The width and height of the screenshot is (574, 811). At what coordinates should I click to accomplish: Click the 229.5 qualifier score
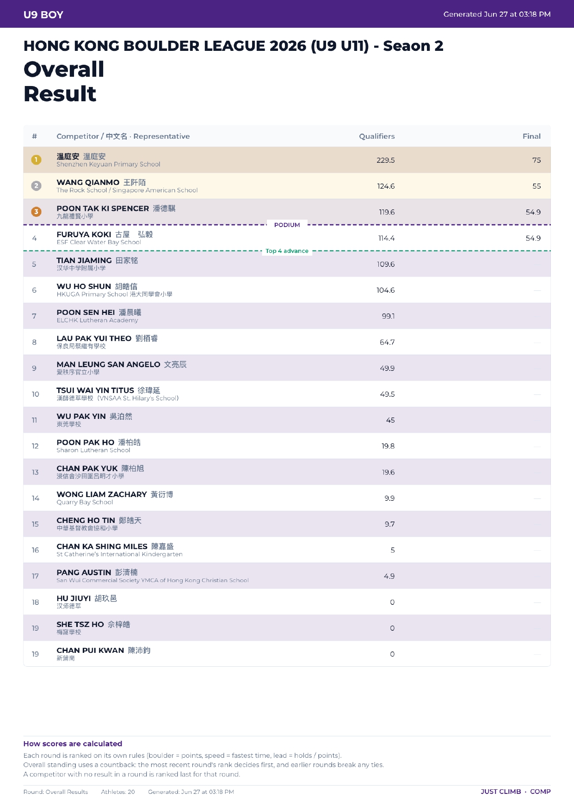point(386,160)
